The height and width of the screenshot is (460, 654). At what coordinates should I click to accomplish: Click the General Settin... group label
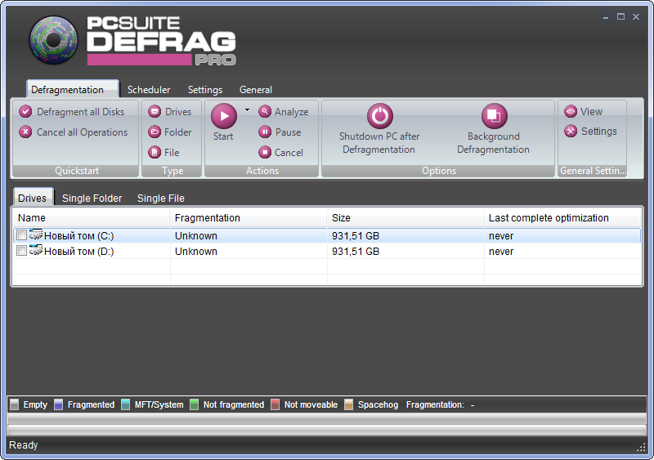[593, 171]
